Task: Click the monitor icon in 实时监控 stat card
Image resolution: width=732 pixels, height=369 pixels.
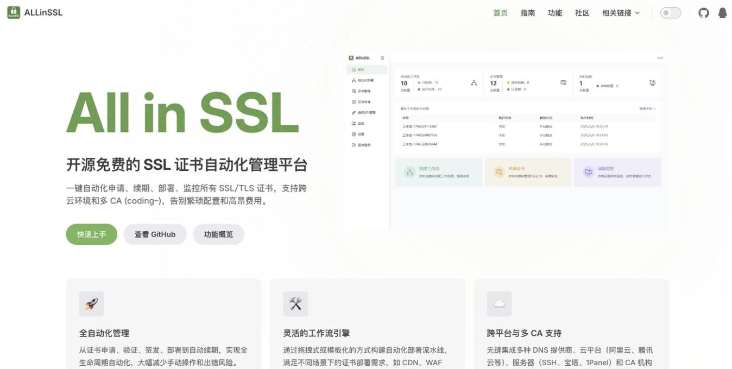Action: [x=653, y=83]
